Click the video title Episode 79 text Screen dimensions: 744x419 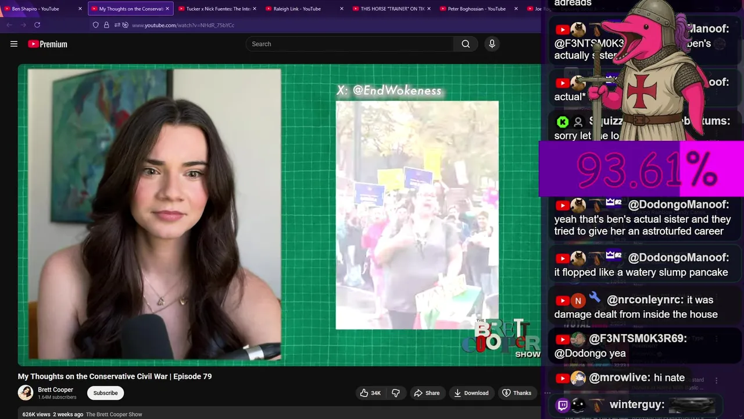tap(115, 377)
